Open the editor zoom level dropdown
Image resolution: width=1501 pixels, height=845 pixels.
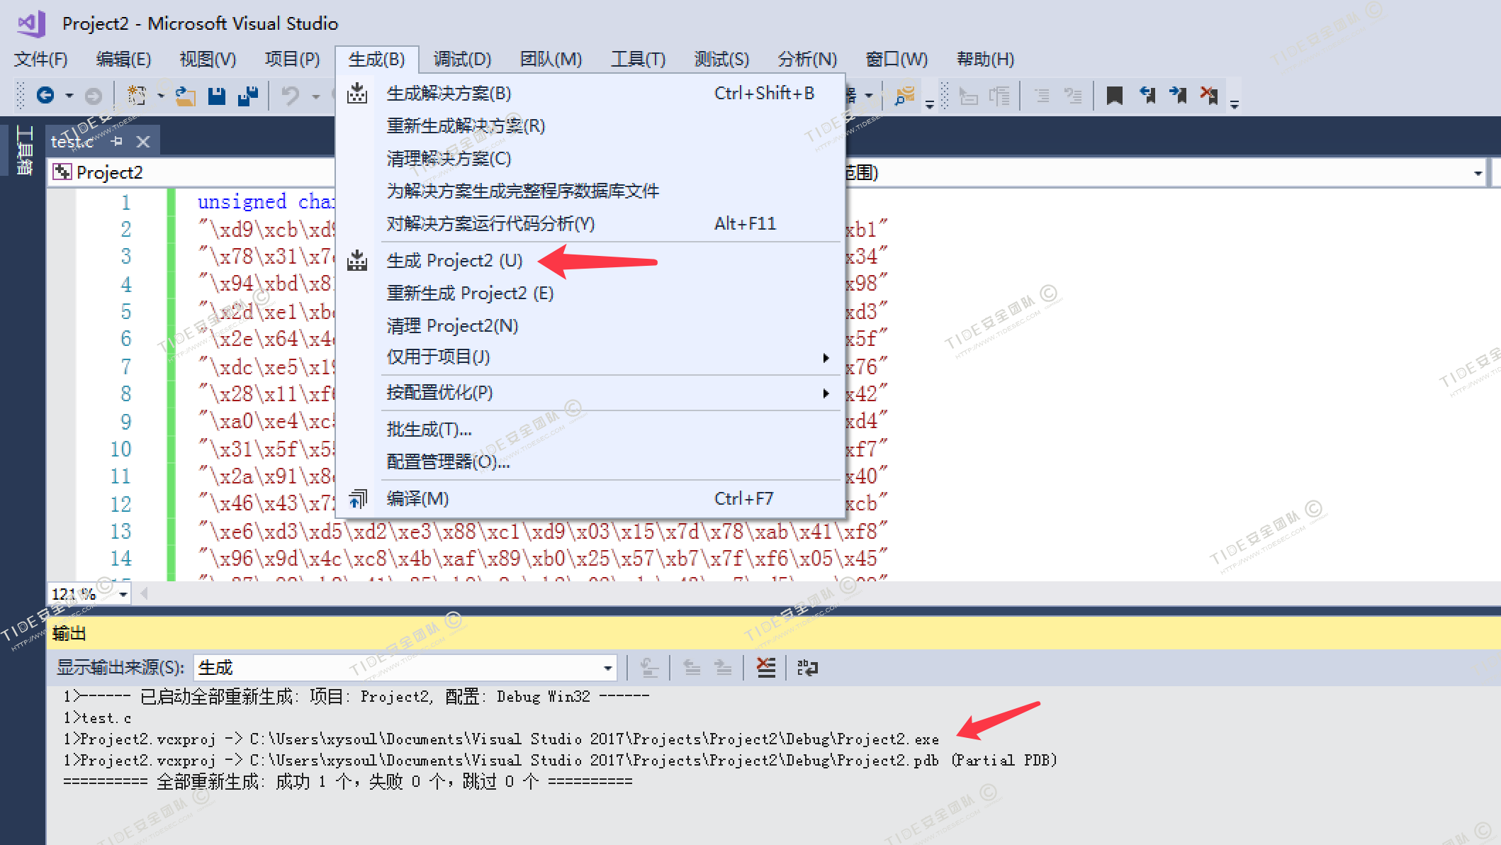pyautogui.click(x=123, y=594)
